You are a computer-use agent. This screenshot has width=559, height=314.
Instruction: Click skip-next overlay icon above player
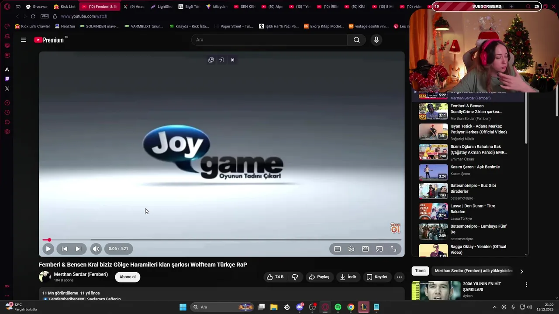233,60
